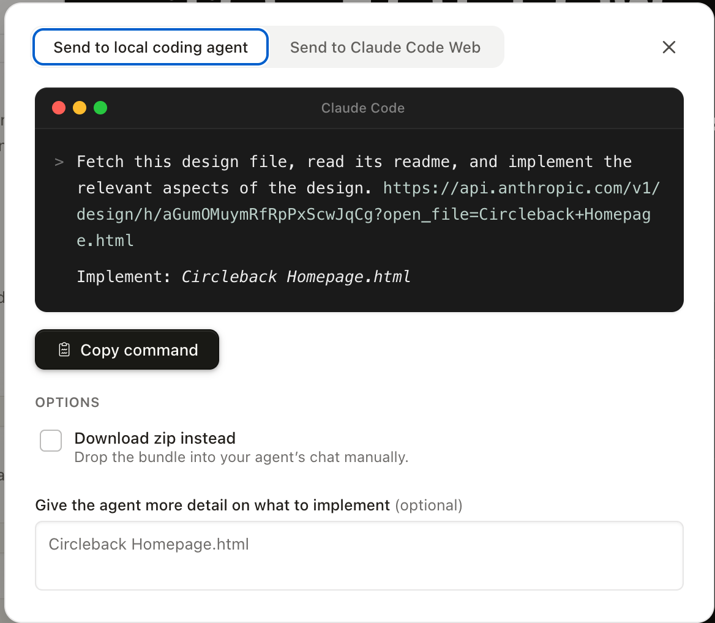715x623 pixels.
Task: Click the 'Fetch this design file' command text
Action: (354, 174)
